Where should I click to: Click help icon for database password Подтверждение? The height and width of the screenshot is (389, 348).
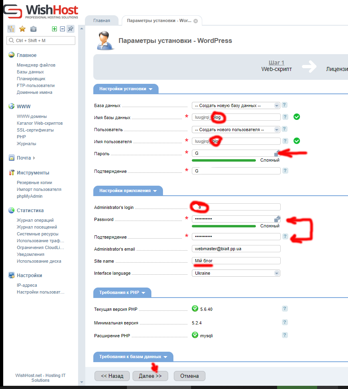coord(286,171)
